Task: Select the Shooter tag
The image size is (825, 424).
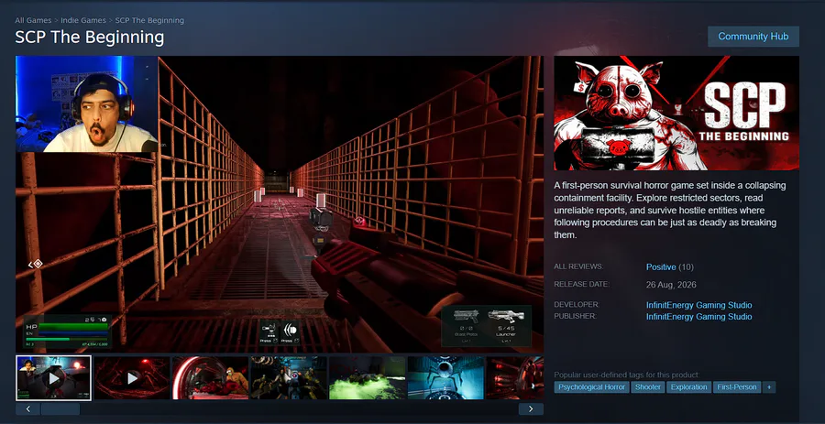Action: [x=648, y=387]
